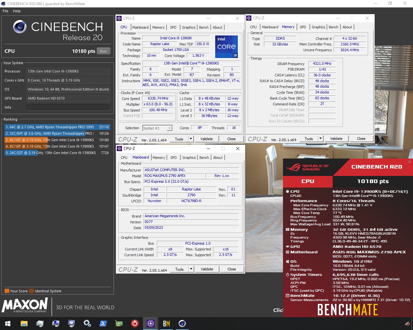This screenshot has width=413, height=330.
Task: Run the Cinebench CPU test
Action: [104, 51]
